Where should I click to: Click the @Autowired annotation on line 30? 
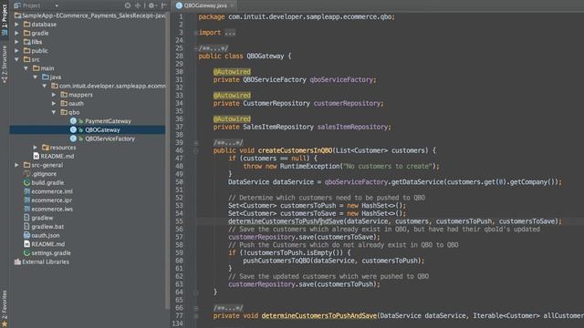pos(232,72)
